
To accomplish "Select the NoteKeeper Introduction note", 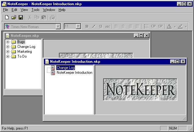I will click(x=74, y=73).
